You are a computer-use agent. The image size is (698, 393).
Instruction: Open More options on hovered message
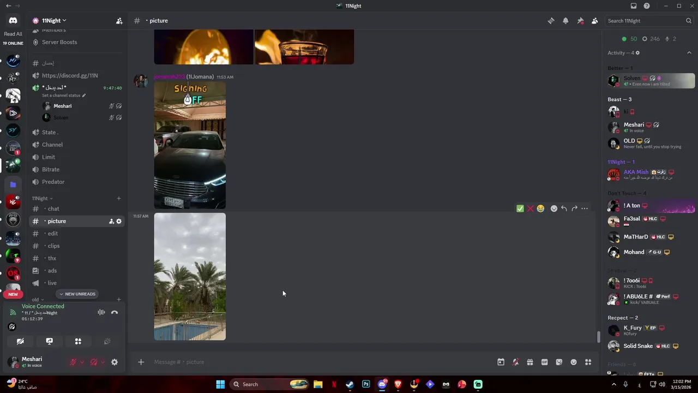pos(585,209)
